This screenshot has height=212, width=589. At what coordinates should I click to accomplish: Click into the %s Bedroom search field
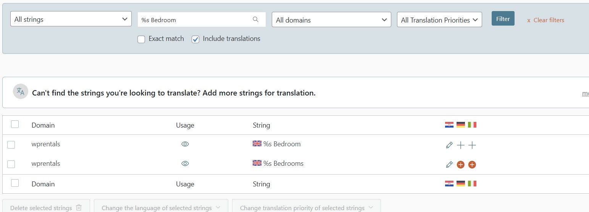pos(195,20)
